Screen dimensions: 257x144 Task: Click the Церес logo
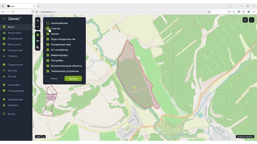[x=15, y=19]
